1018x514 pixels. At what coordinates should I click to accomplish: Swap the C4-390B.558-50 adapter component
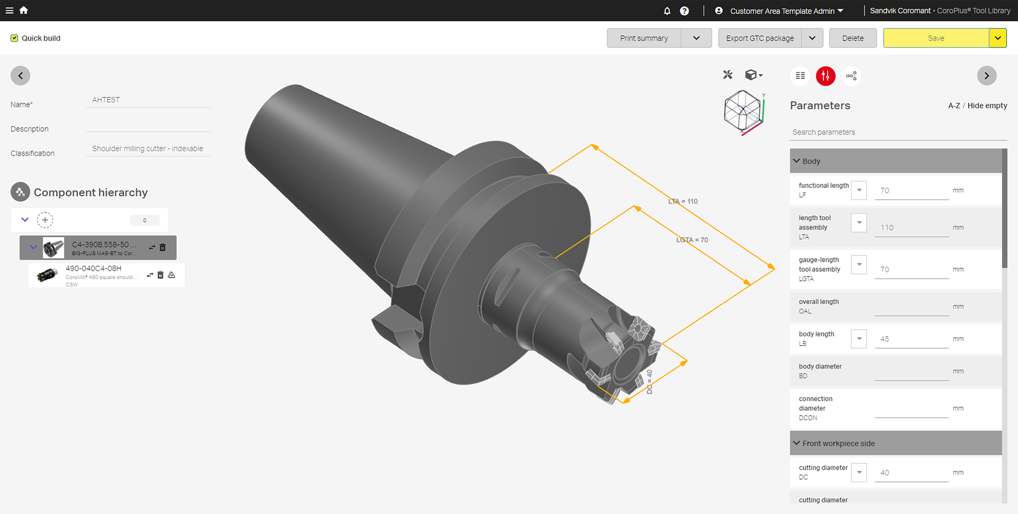152,248
